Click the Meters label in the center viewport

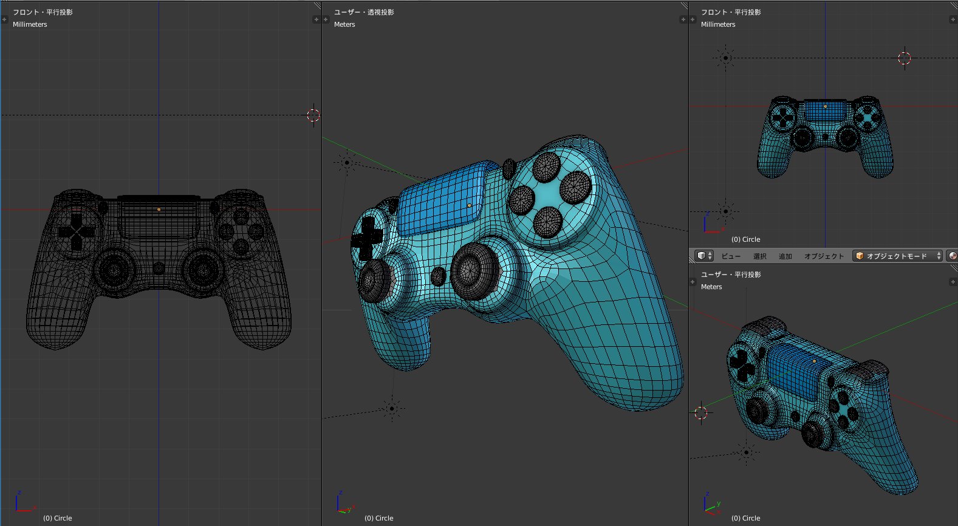344,24
